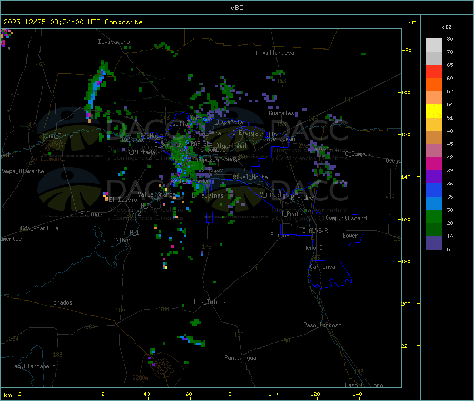Click the J_Prats location label

(291, 214)
